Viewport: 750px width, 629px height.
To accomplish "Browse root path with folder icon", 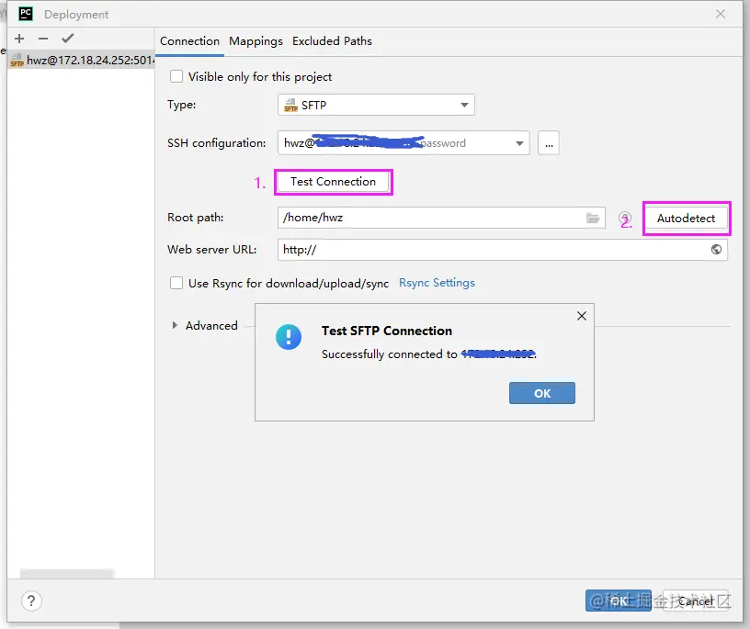I will pos(593,218).
